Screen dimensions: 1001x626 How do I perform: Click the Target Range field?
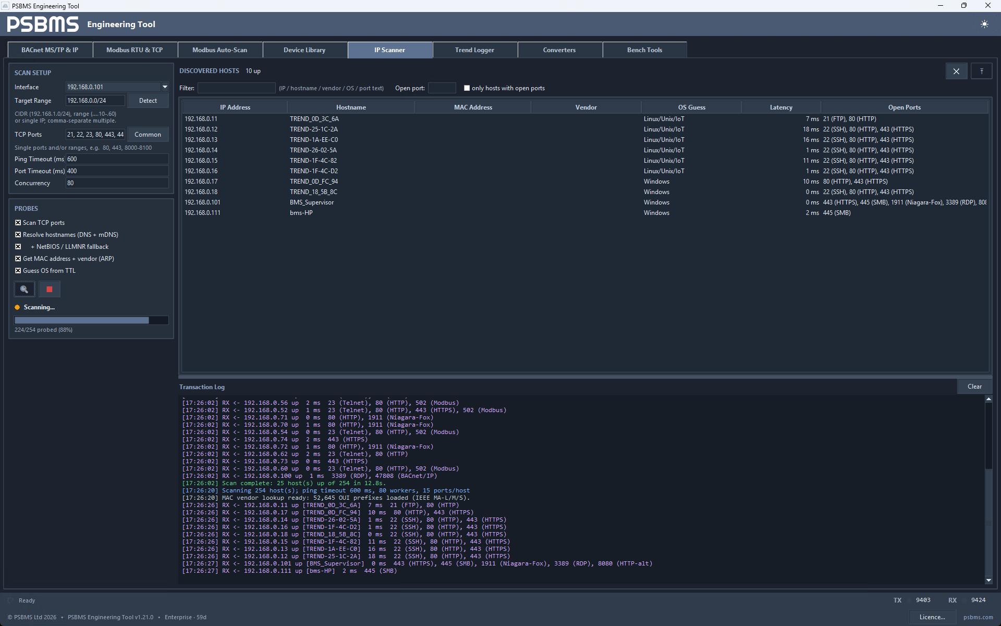(95, 101)
